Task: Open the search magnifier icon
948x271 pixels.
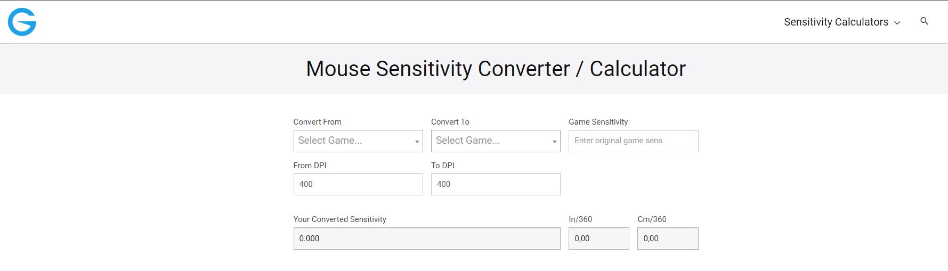Action: (x=924, y=21)
